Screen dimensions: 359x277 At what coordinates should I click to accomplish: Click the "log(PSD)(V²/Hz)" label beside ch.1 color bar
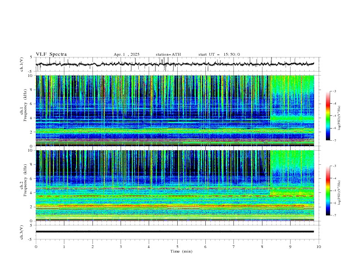pos(340,118)
